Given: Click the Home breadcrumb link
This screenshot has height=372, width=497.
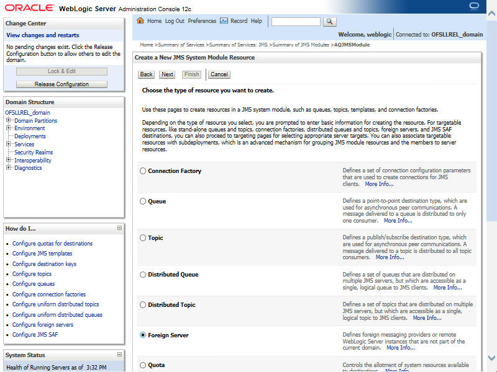Looking at the screenshot, I should pos(147,45).
